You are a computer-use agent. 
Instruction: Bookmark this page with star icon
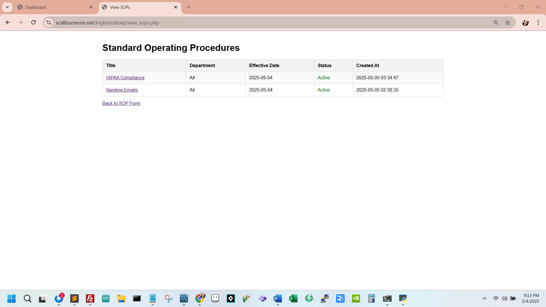tap(508, 23)
